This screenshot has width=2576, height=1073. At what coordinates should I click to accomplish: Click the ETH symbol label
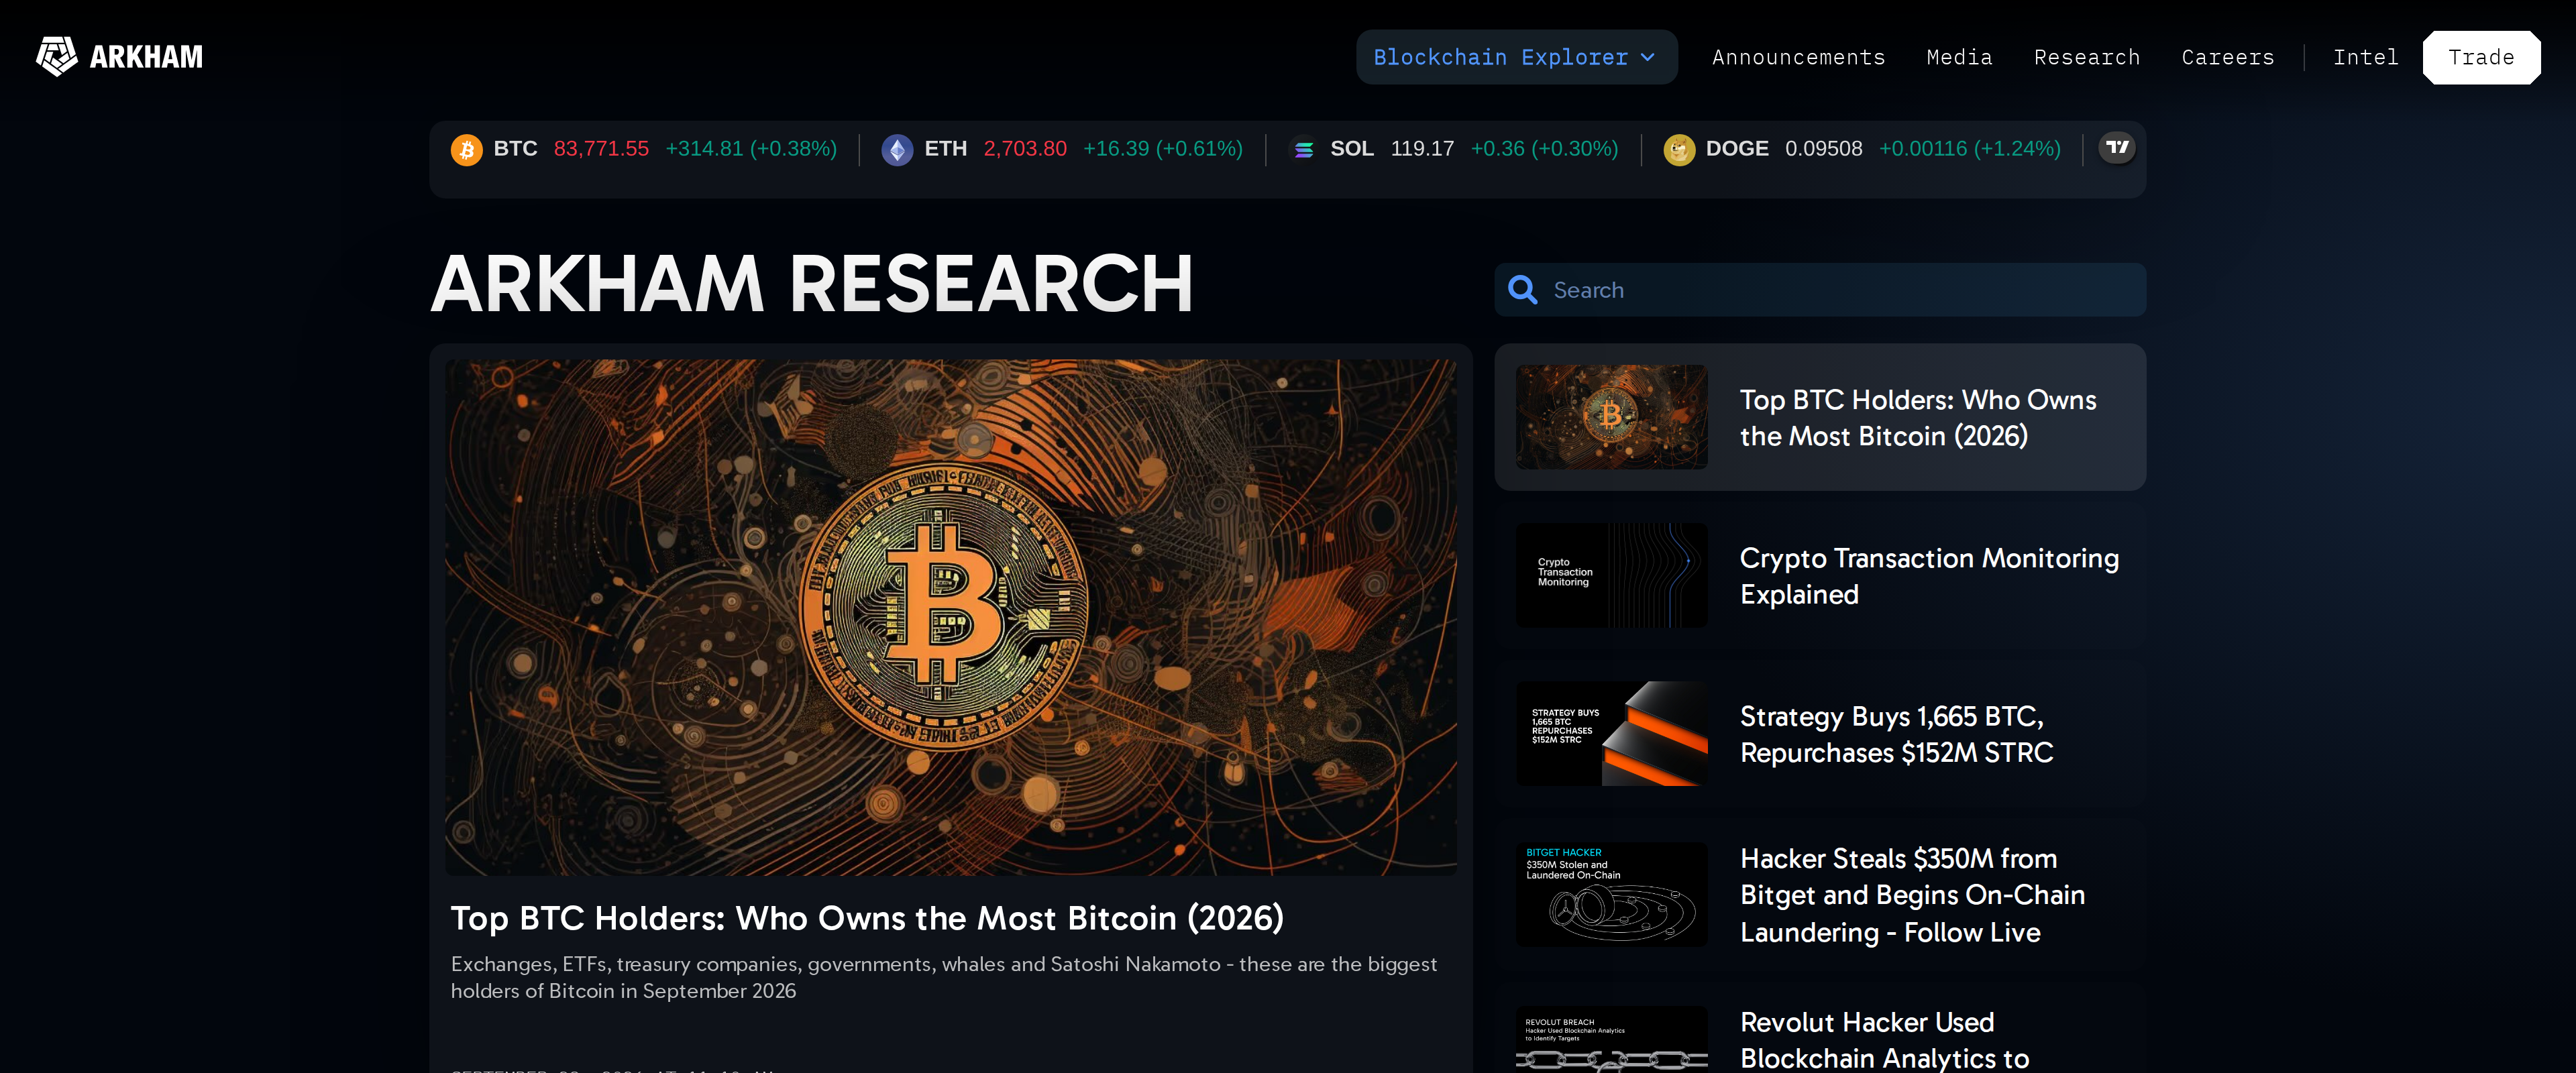pos(945,149)
